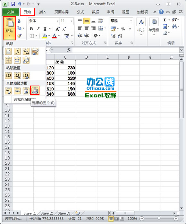This screenshot has height=224, width=186.
Task: Open the Cells dropdown
Action: [x=154, y=27]
